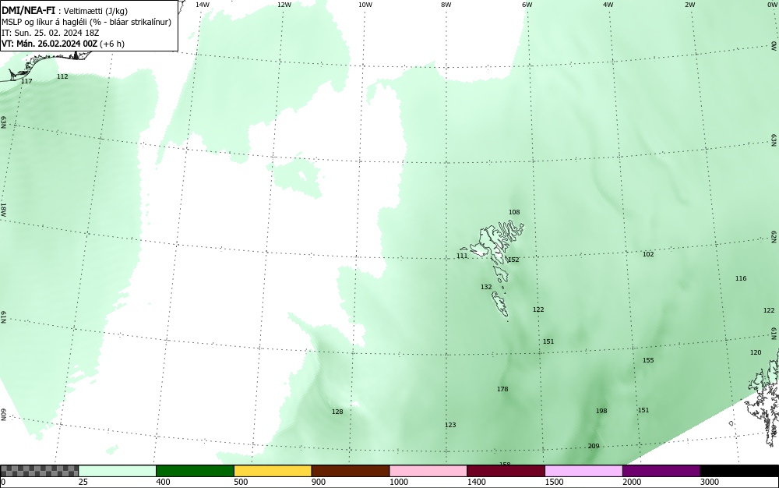Click the gray checkered 0–25 legend swatch
The image size is (779, 488).
tap(40, 471)
